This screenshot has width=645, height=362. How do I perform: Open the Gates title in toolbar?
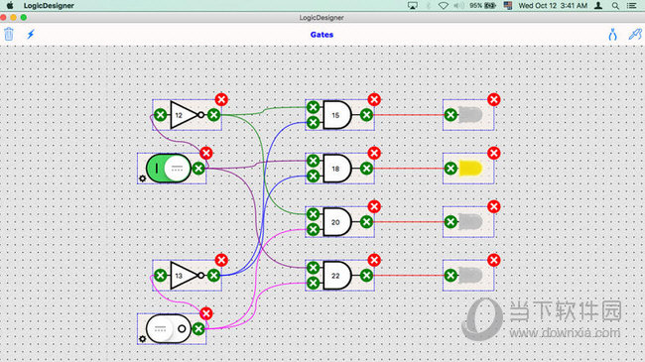(x=322, y=35)
